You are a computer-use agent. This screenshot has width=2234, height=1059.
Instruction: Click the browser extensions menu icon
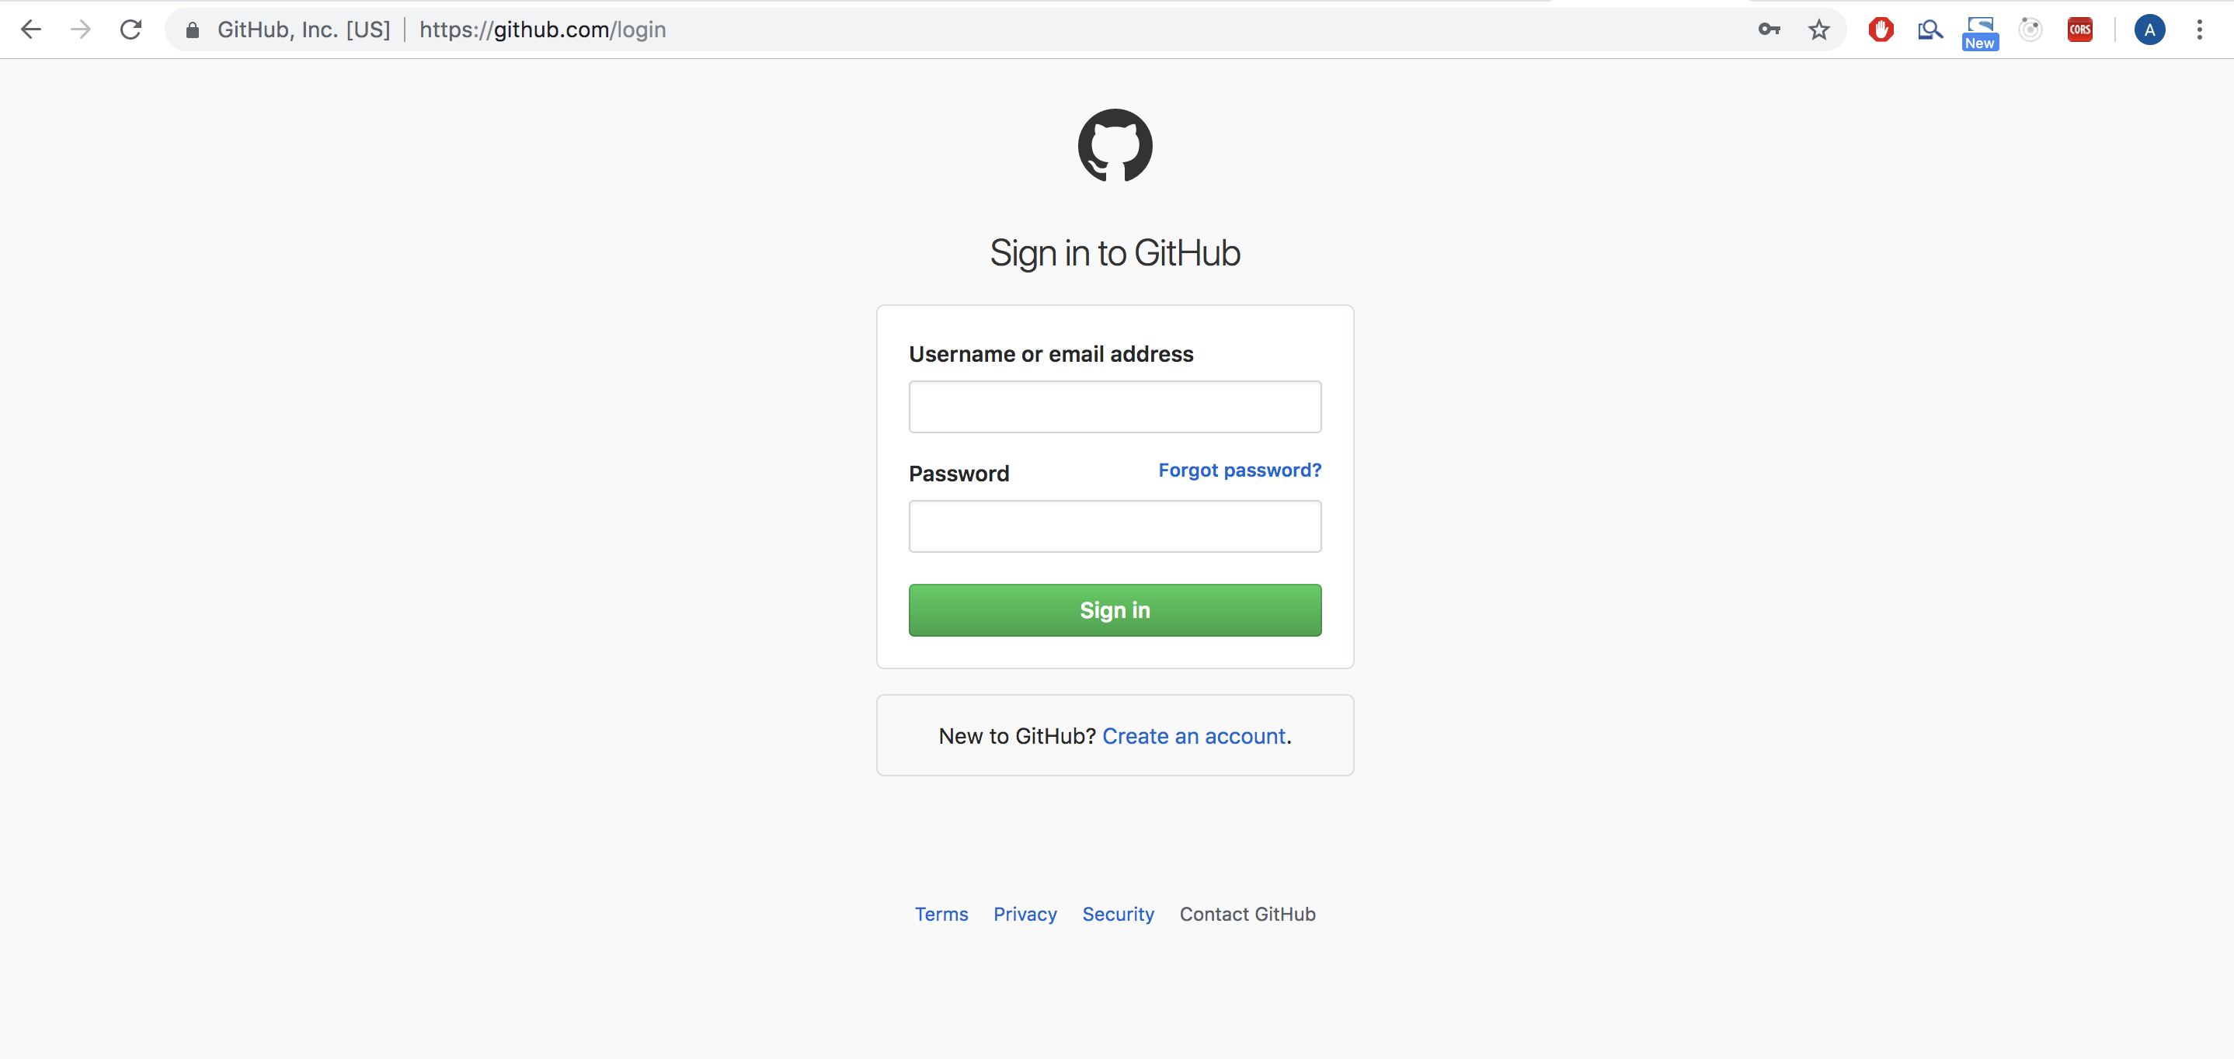point(2200,30)
